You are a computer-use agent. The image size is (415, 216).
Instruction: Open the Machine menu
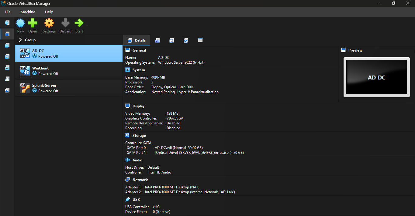[28, 12]
